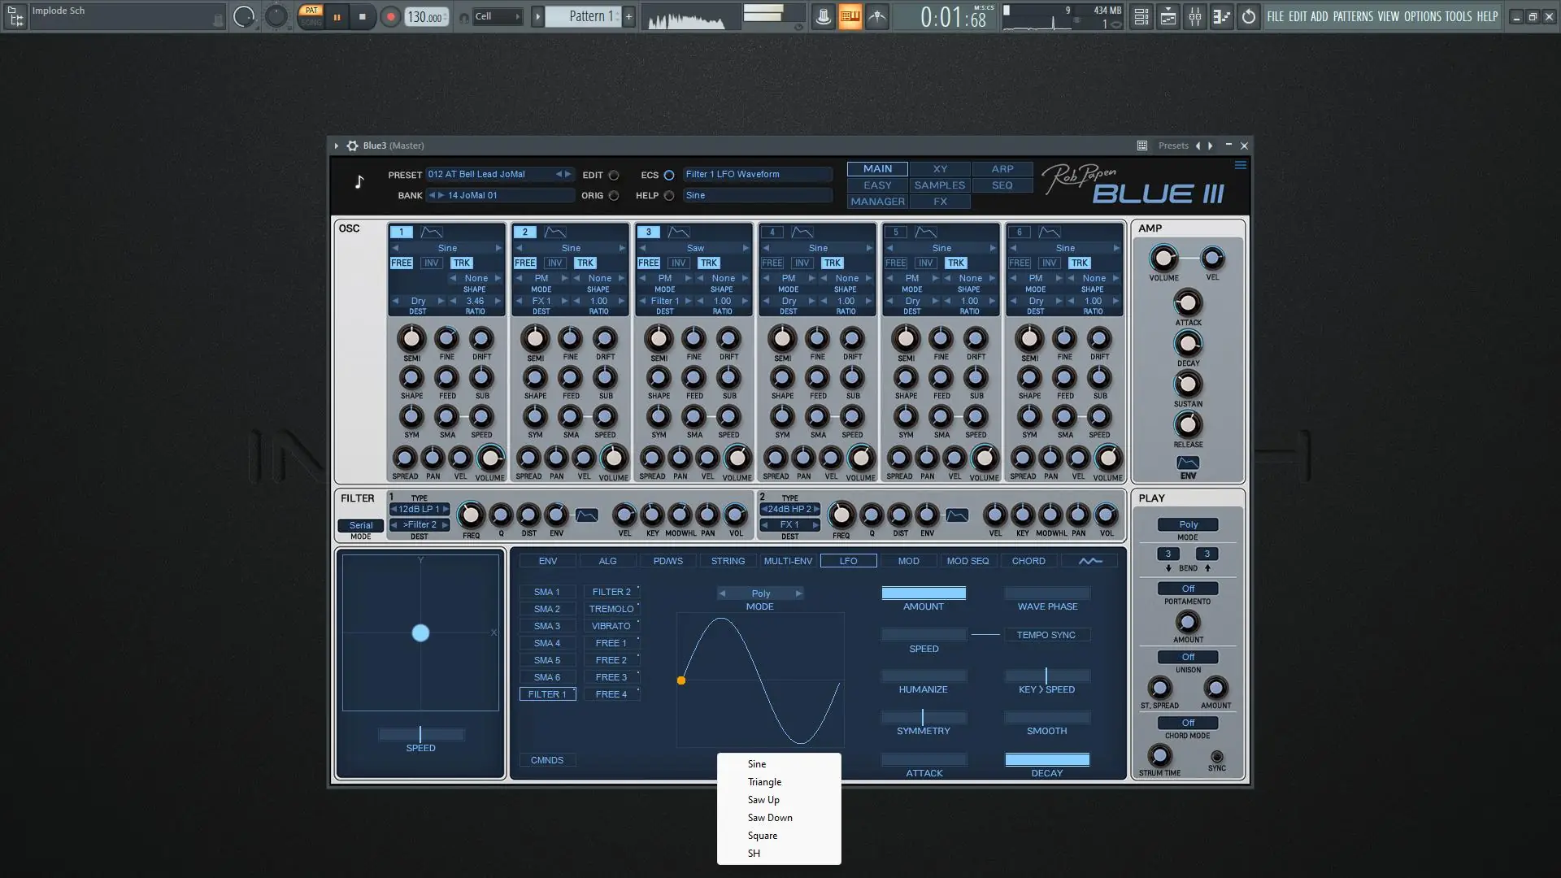Click the plugin settings gear icon

click(352, 146)
